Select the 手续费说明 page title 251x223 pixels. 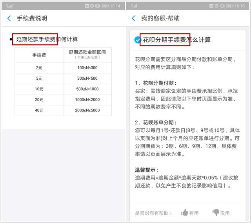[32, 18]
